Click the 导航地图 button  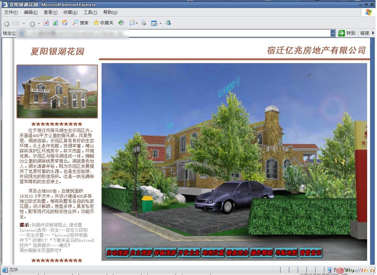coord(286,253)
